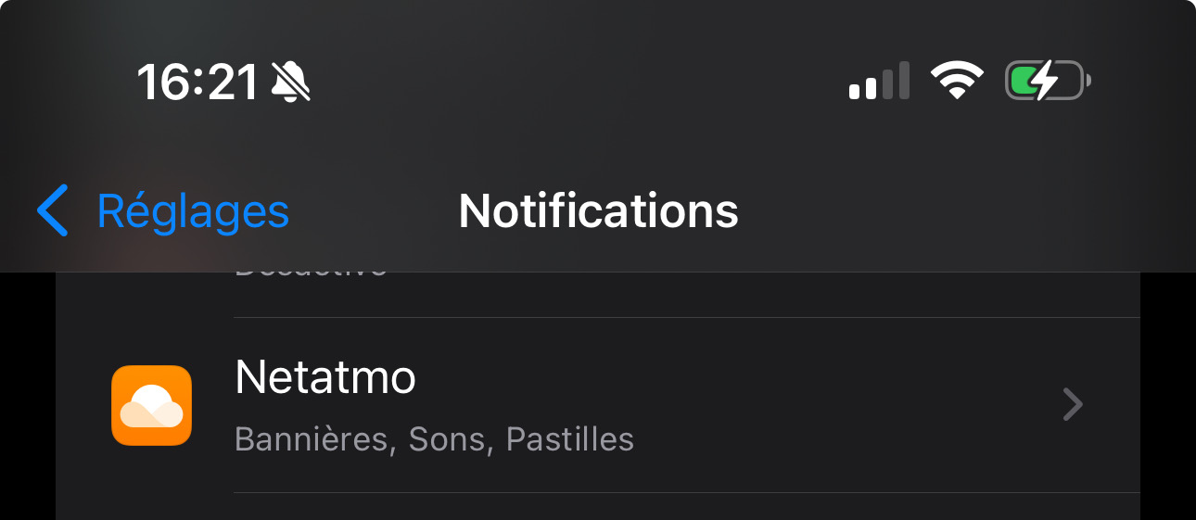Go back to Réglages
This screenshot has width=1196, height=520.
tap(193, 211)
